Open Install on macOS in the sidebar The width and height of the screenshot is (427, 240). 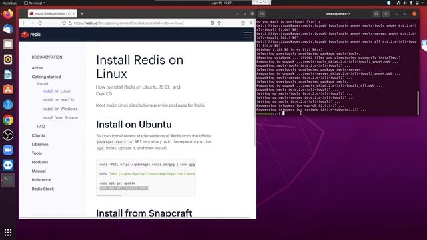58,100
